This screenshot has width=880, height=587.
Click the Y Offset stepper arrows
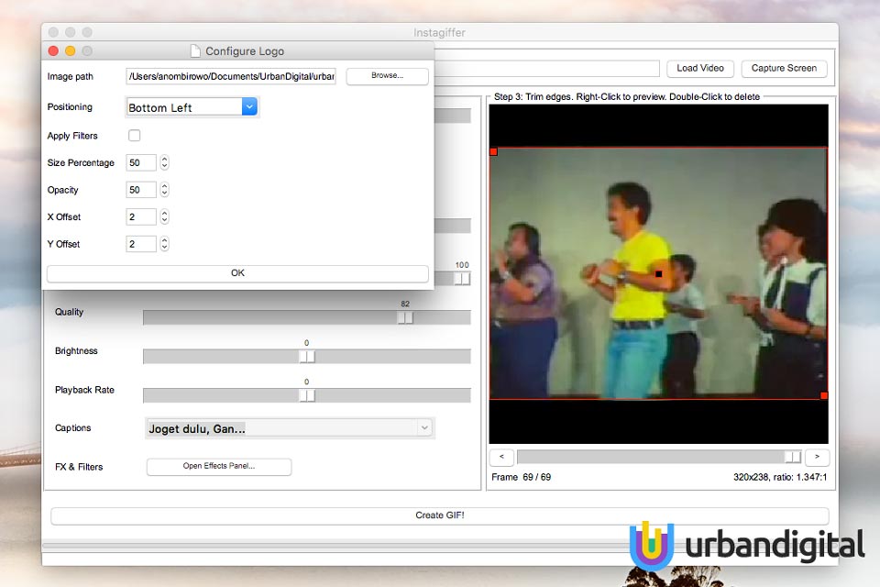tap(164, 244)
